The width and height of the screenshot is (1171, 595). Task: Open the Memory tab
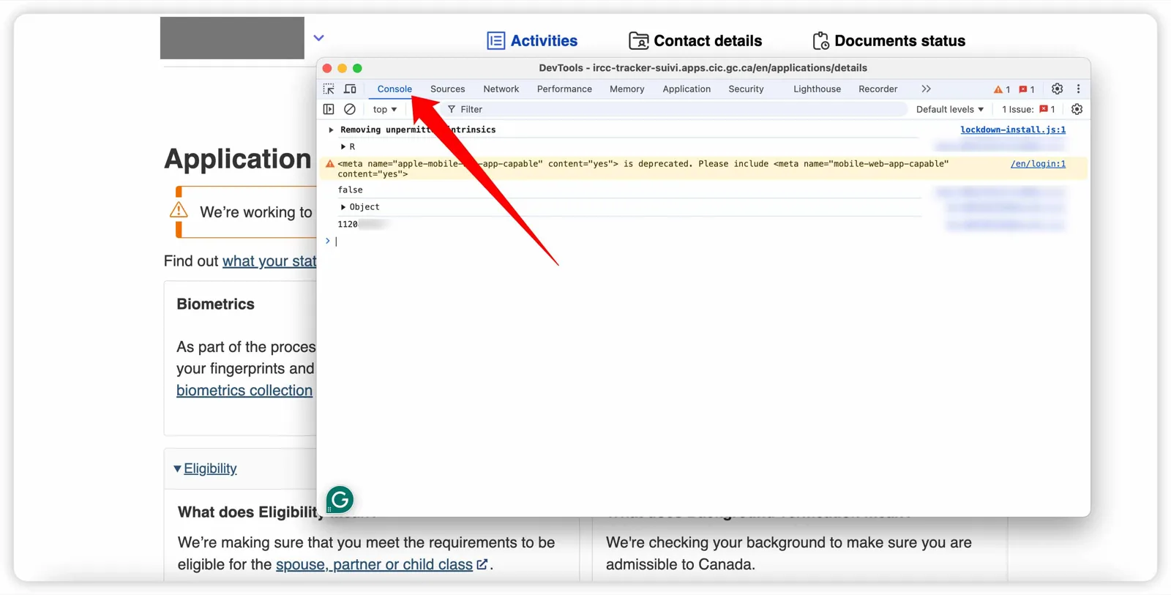pyautogui.click(x=627, y=89)
